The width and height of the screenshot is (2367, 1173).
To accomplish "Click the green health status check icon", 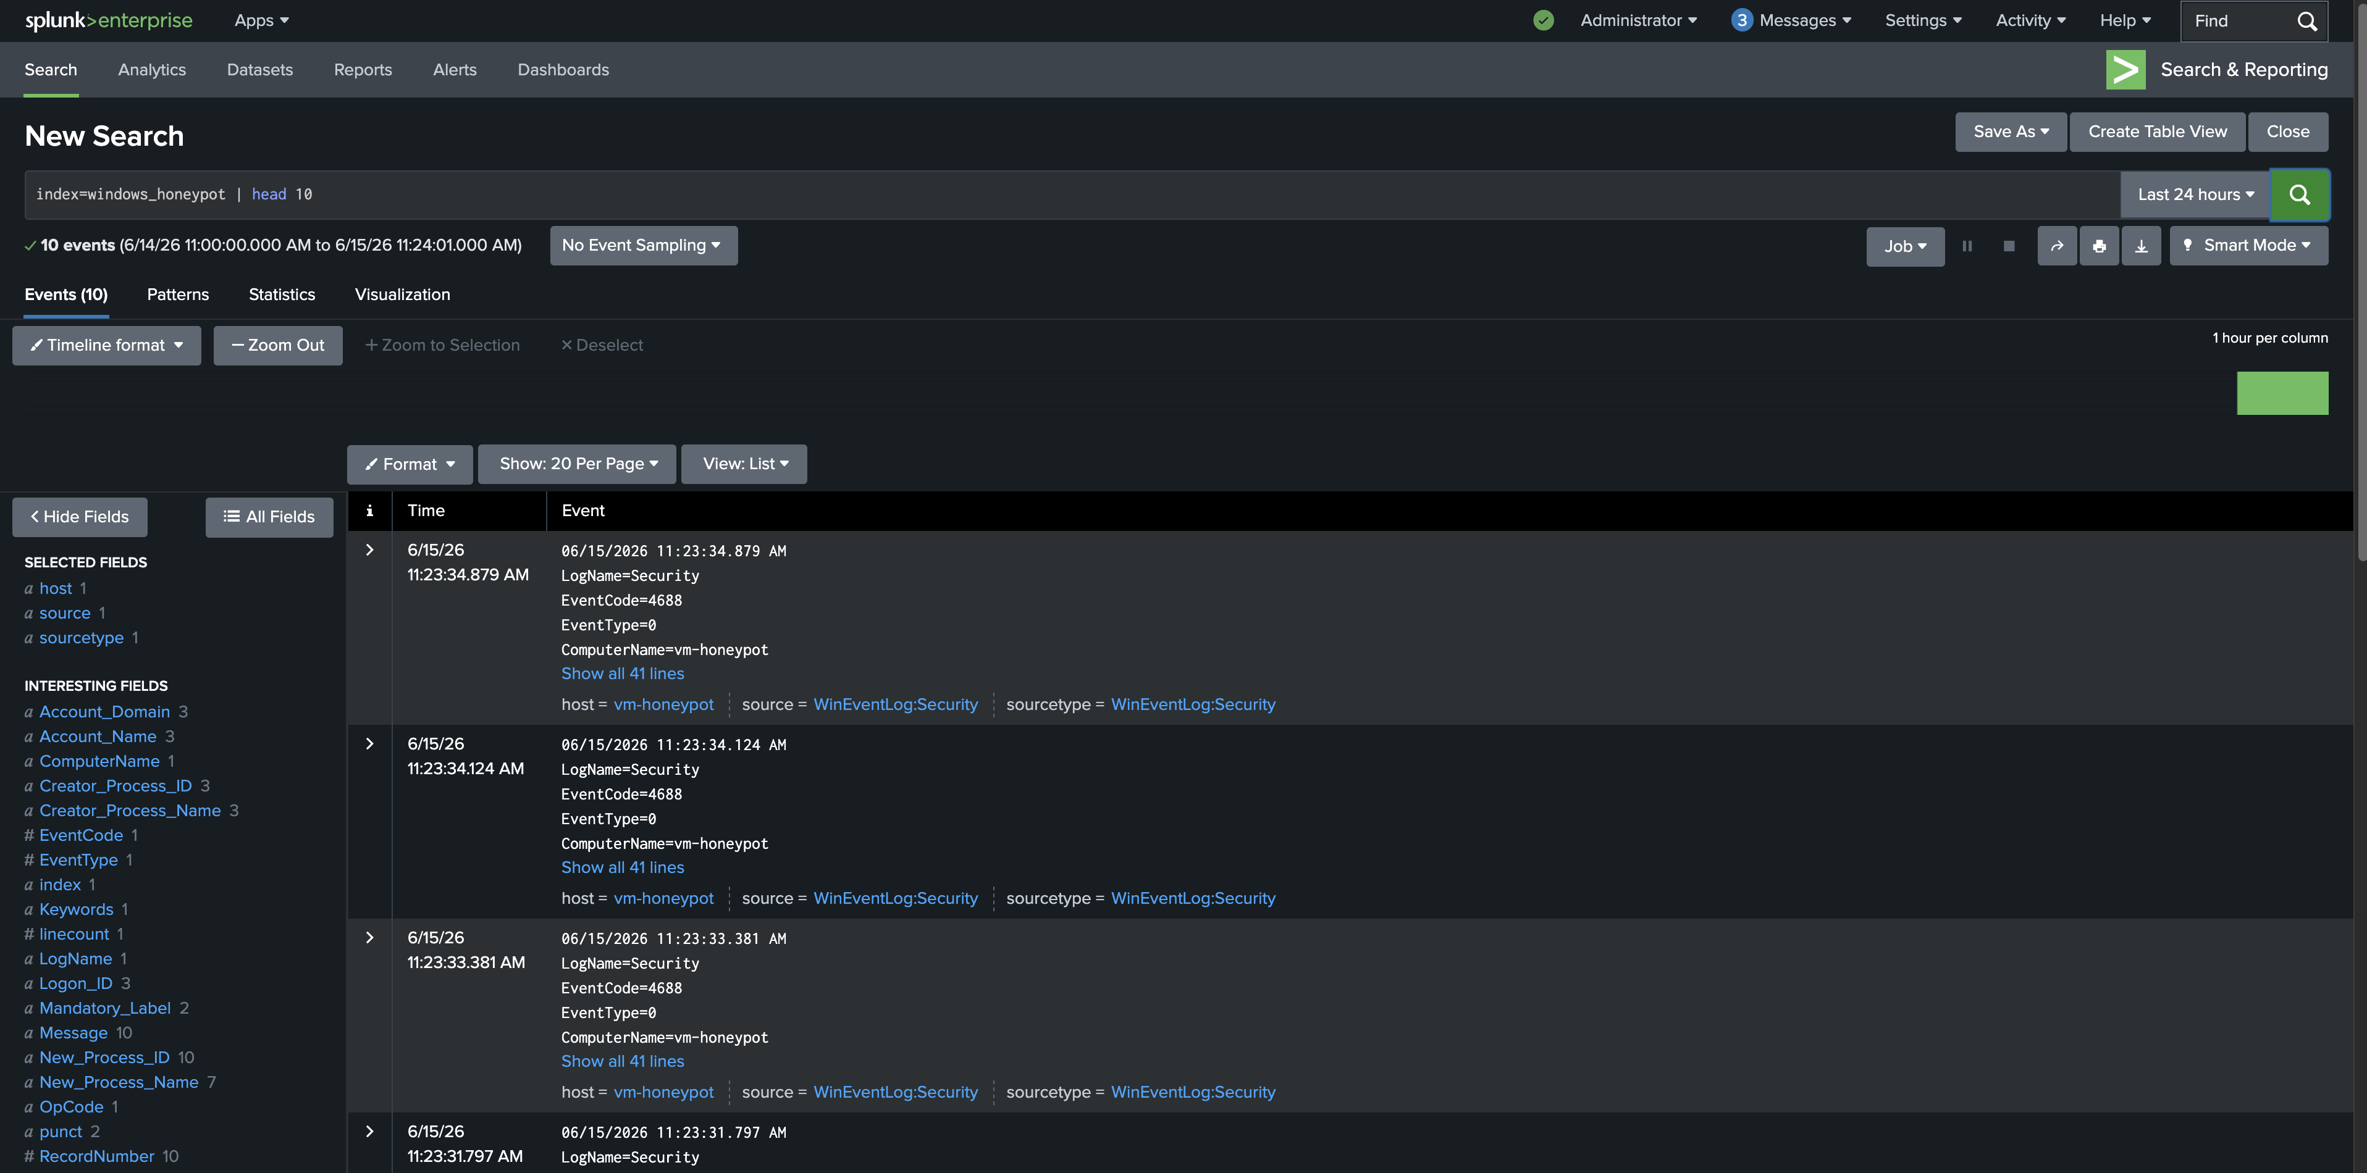I will pyautogui.click(x=1544, y=20).
